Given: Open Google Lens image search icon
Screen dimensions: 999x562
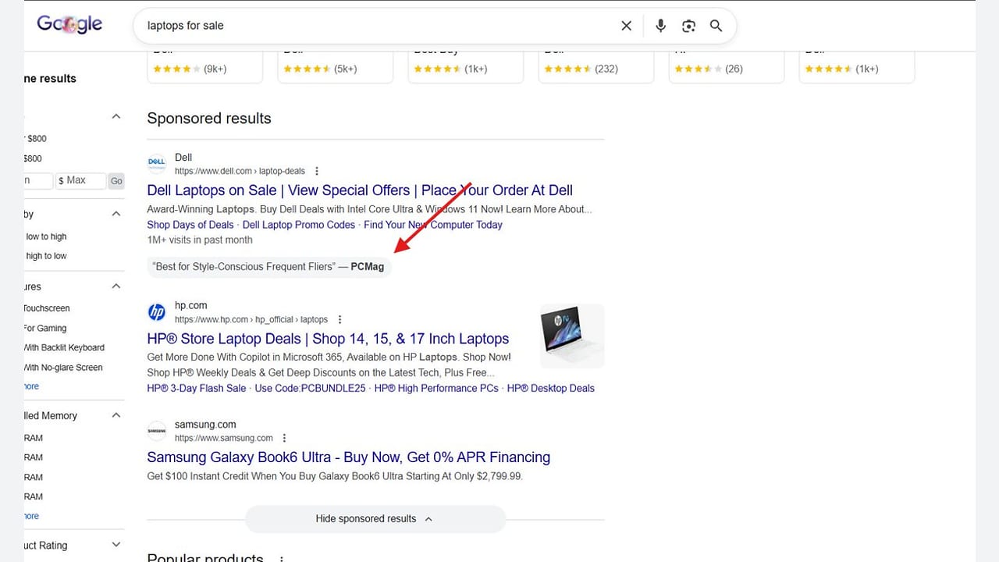Looking at the screenshot, I should point(688,26).
